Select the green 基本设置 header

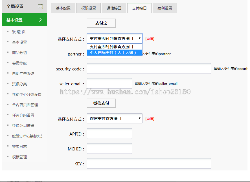25,20
